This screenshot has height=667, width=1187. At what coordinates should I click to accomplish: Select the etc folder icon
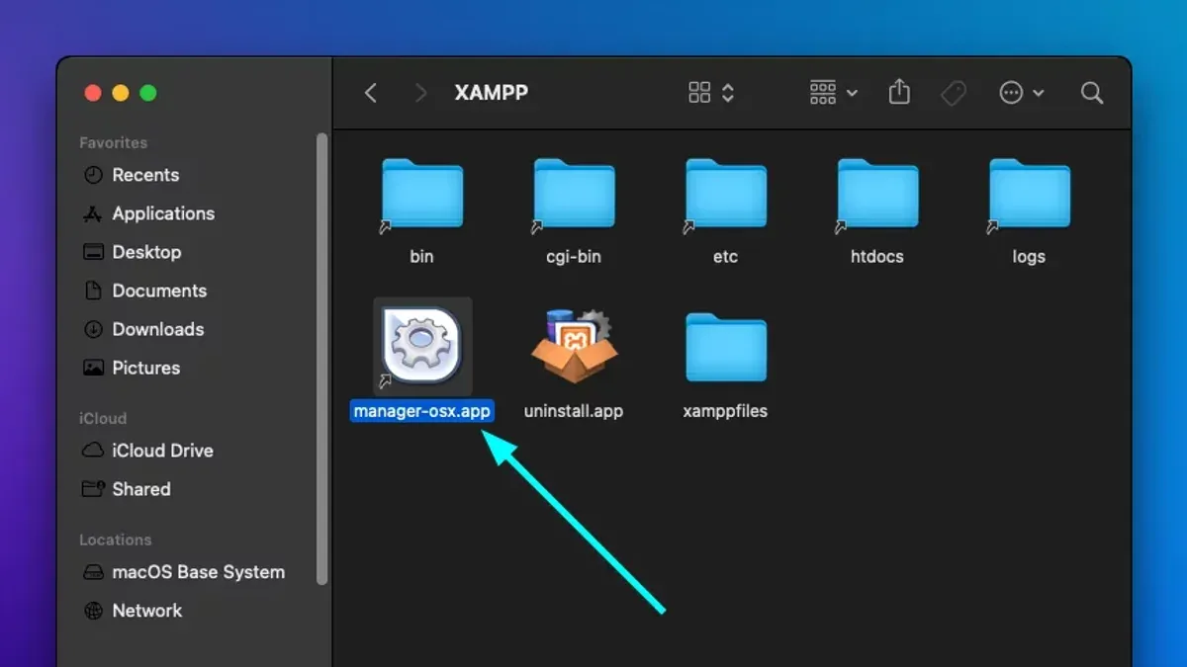(x=725, y=194)
